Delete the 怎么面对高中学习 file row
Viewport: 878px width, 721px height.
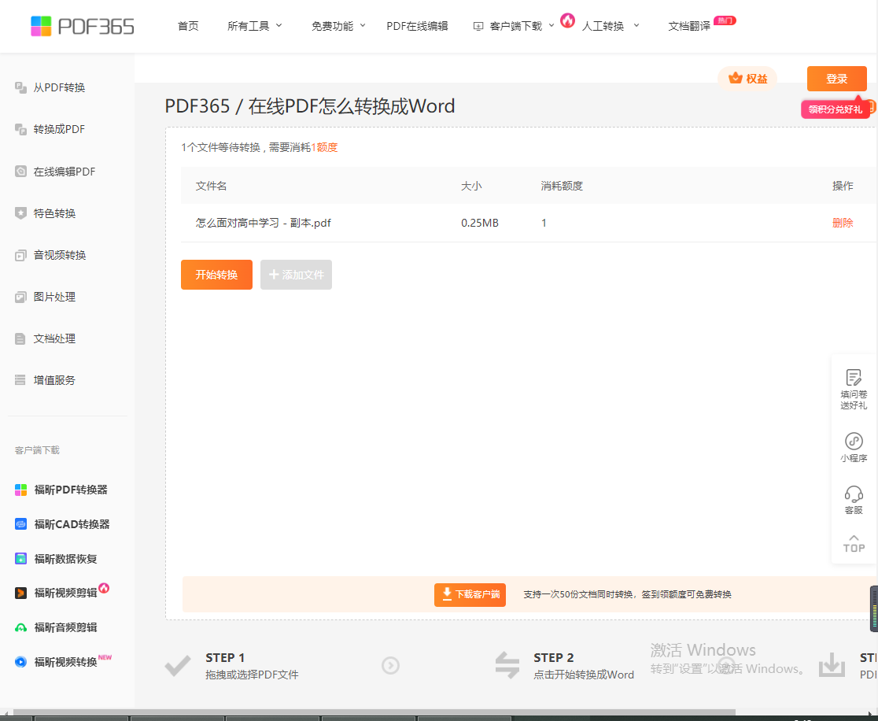pyautogui.click(x=842, y=223)
